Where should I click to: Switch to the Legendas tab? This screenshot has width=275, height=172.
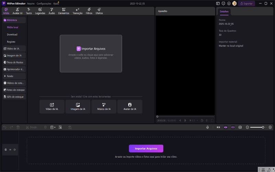click(40, 11)
